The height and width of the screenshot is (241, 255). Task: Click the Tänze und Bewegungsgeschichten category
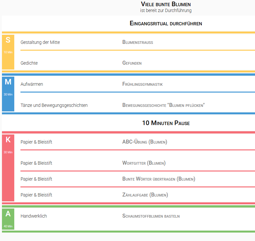pyautogui.click(x=54, y=105)
